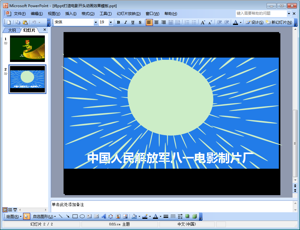The width and height of the screenshot is (300, 230).
Task: Switch to slide sorter view
Action: (x=10, y=210)
